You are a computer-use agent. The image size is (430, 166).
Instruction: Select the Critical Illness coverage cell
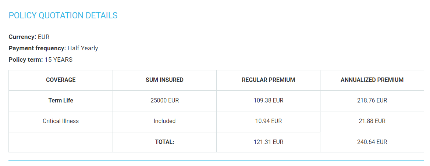click(61, 121)
